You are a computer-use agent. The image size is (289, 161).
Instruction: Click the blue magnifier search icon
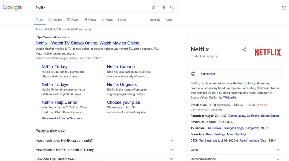click(x=172, y=8)
